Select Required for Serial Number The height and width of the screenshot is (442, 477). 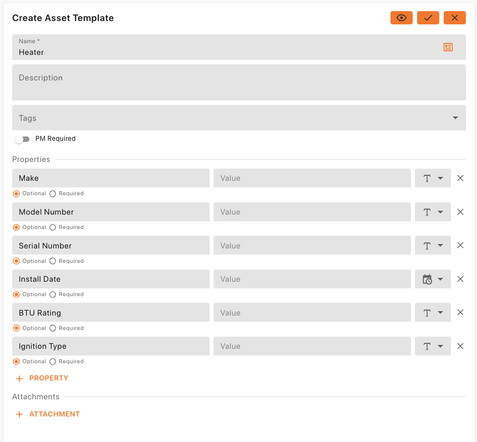tap(53, 261)
